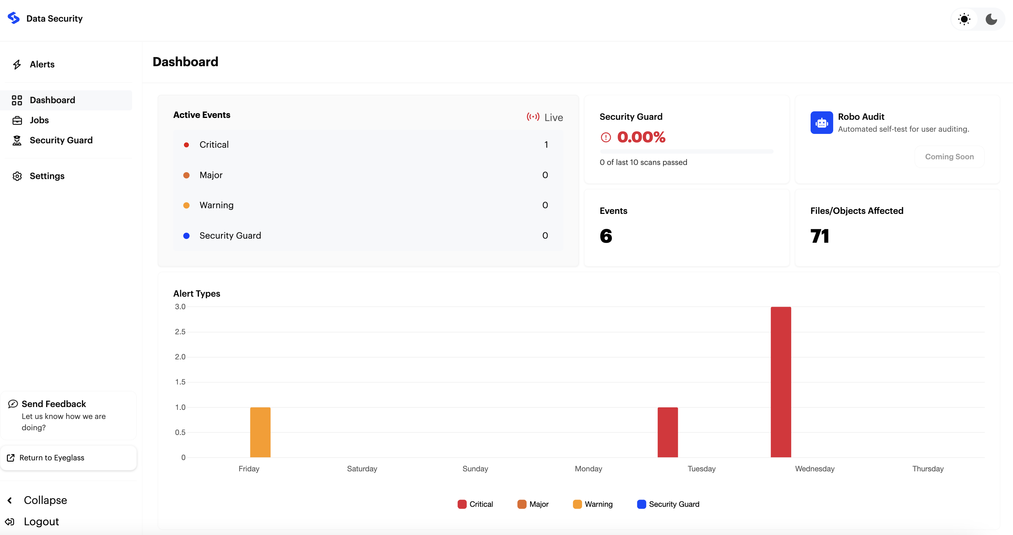This screenshot has width=1013, height=535.
Task: Open the Jobs menu item
Action: tap(39, 120)
